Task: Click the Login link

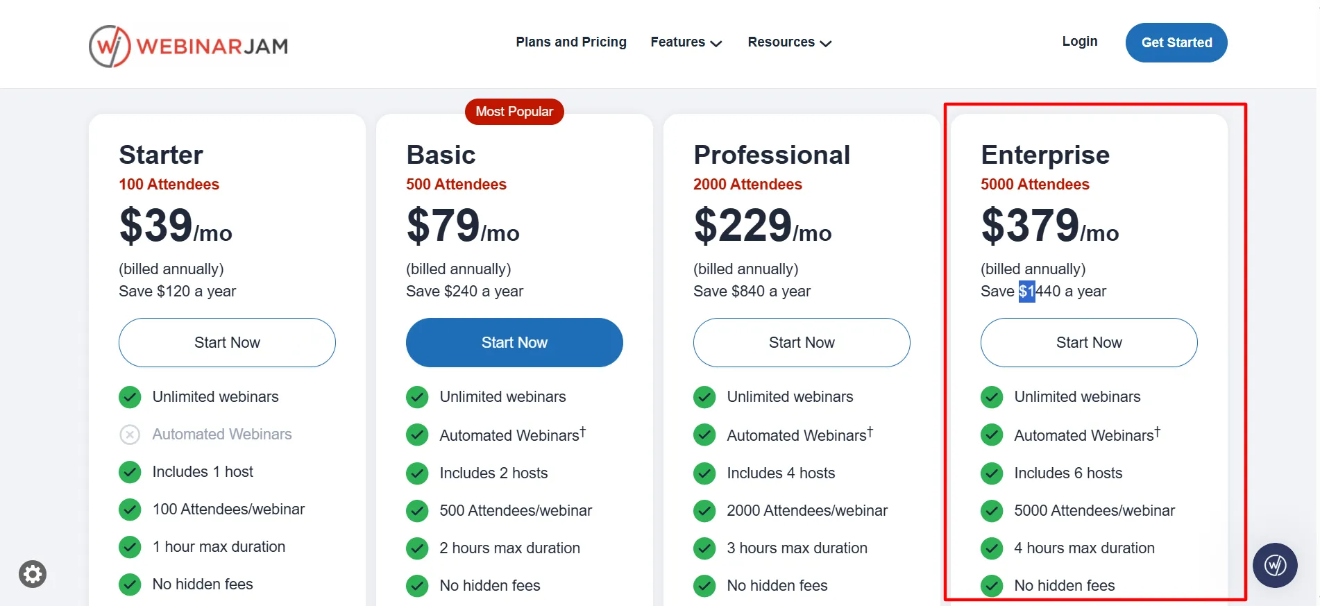Action: 1080,42
